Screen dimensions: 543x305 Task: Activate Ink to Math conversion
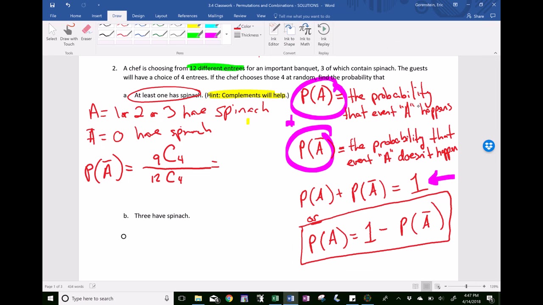pos(305,35)
